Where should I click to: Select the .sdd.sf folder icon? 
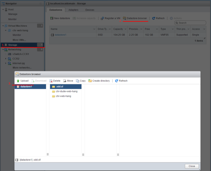pyautogui.click(x=53, y=87)
